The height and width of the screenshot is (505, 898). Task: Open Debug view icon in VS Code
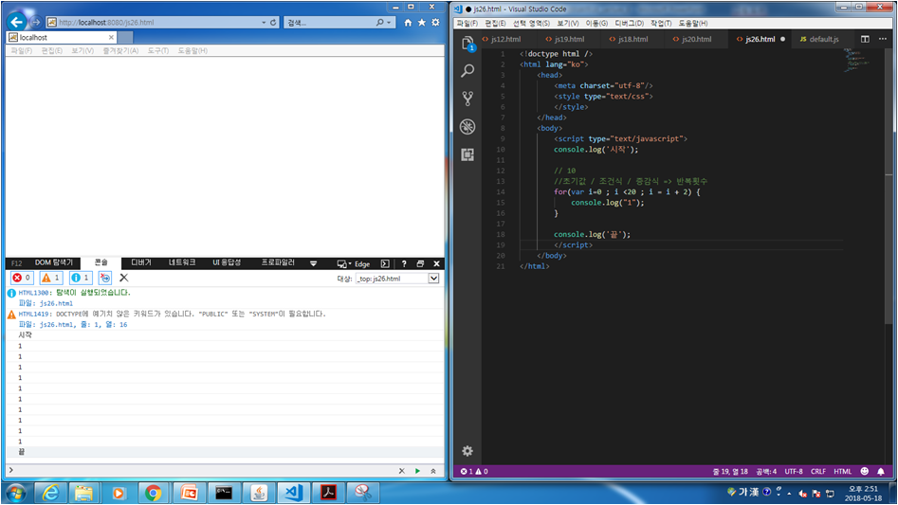[467, 126]
